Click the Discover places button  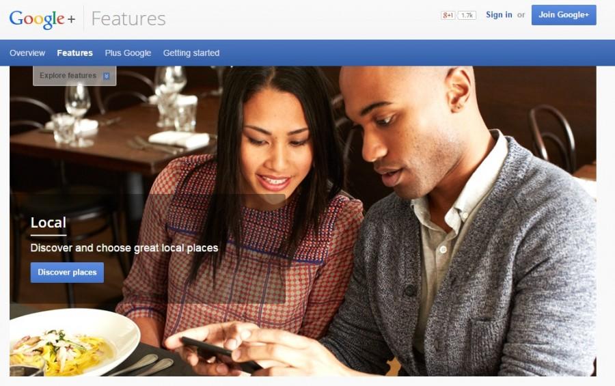[67, 272]
